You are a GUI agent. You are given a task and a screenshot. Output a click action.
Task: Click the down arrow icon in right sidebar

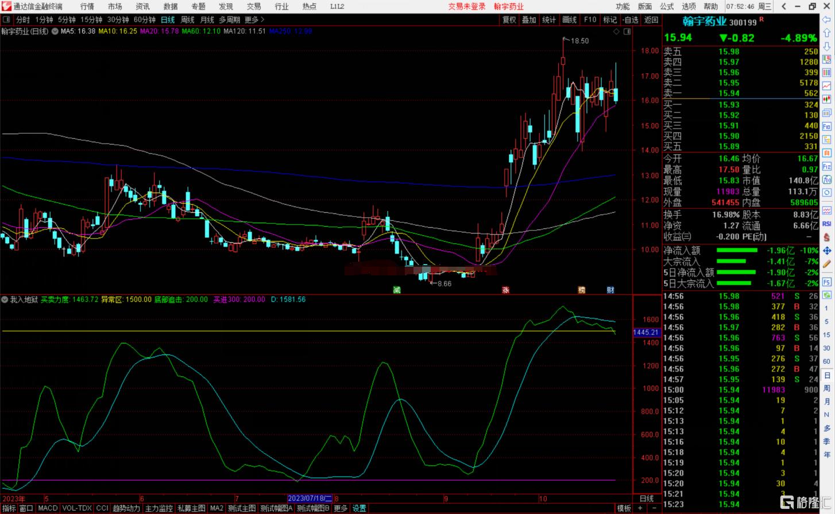click(827, 46)
